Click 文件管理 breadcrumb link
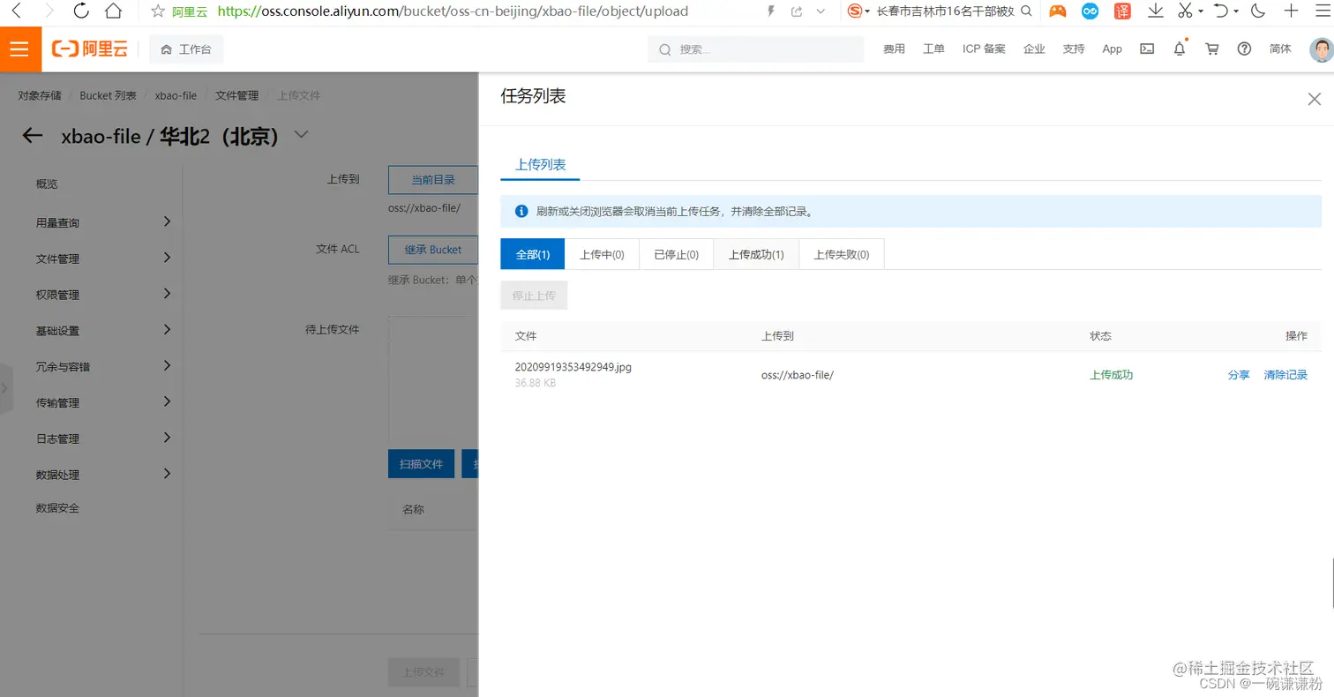The image size is (1334, 697). point(237,95)
